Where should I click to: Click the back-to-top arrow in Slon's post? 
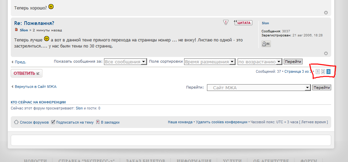pos(326,53)
